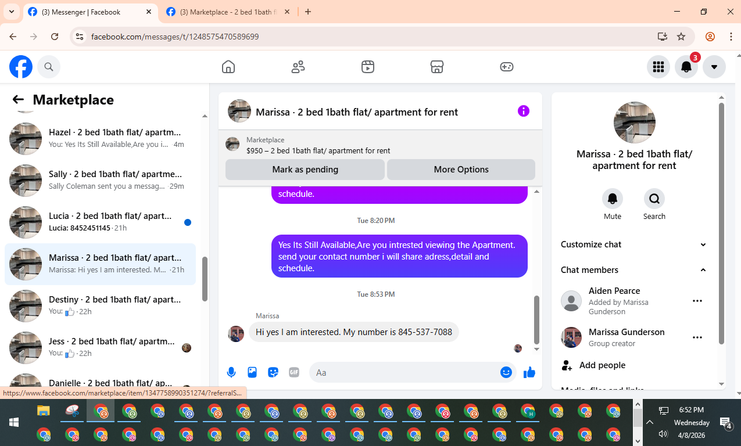The height and width of the screenshot is (446, 741).
Task: Go back using Marketplace back arrow
Action: 18,99
